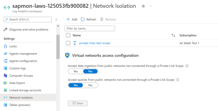
Task: Click the Remove button label
Action: coord(110,19)
